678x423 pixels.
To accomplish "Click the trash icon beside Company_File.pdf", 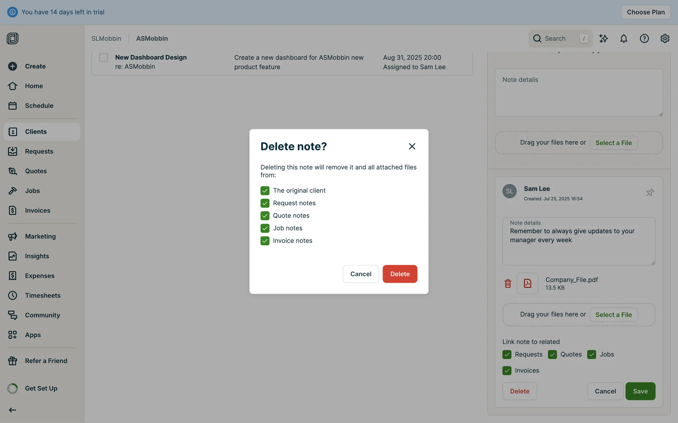I will [x=508, y=283].
